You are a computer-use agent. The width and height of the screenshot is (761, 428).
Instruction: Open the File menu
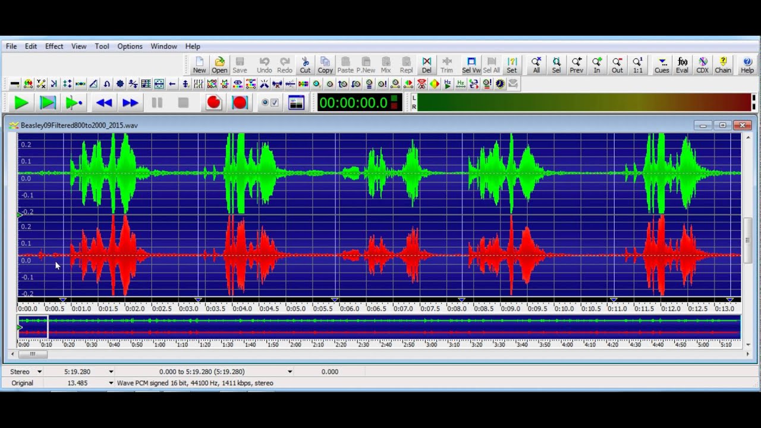coord(11,46)
